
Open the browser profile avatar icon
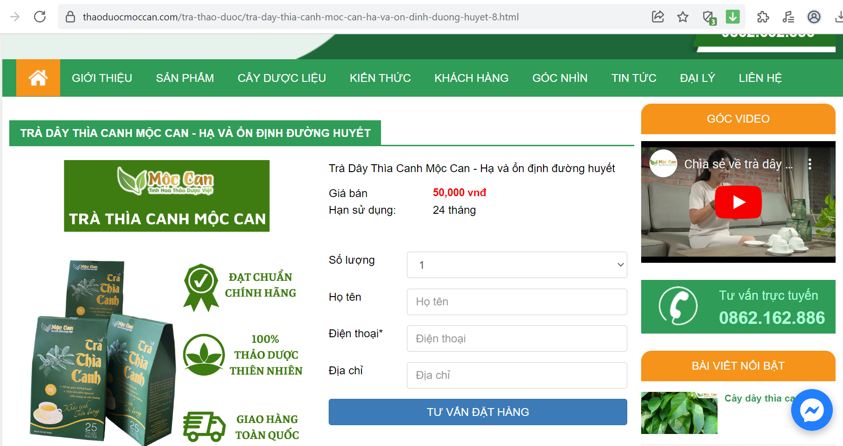tap(814, 17)
